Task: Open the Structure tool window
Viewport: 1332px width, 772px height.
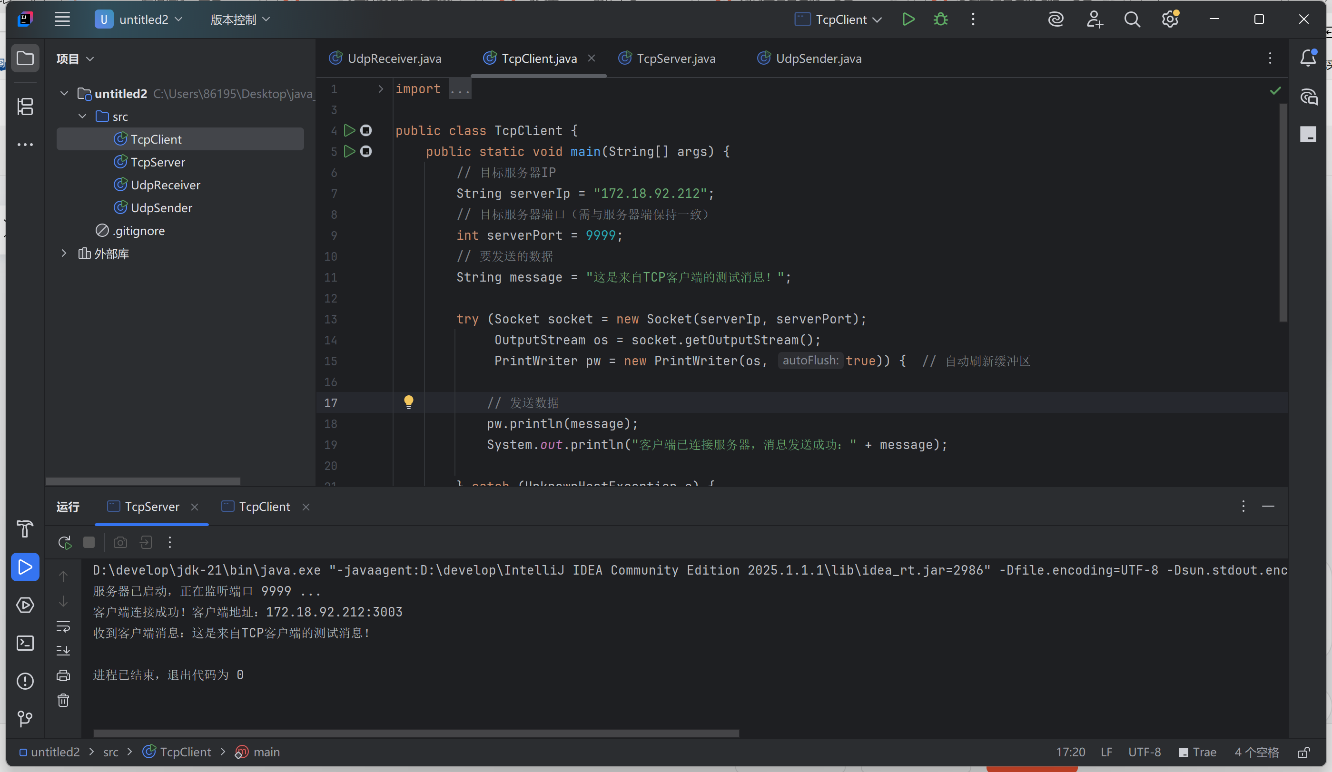Action: 25,106
